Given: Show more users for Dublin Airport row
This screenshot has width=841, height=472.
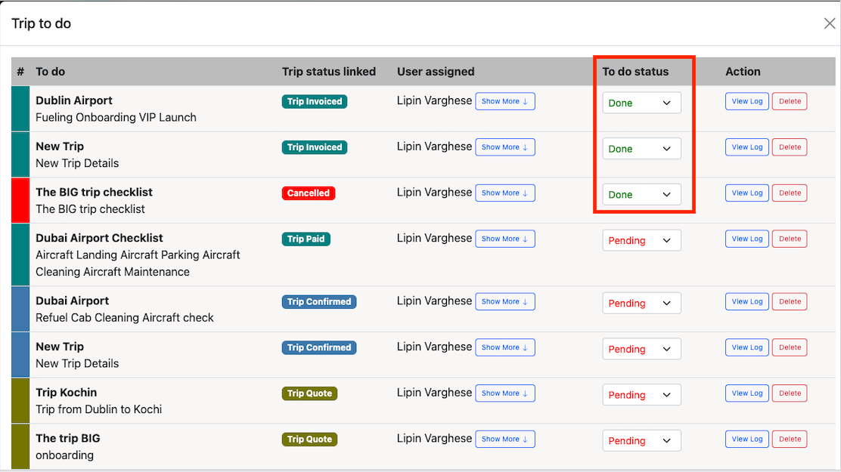Looking at the screenshot, I should 504,101.
